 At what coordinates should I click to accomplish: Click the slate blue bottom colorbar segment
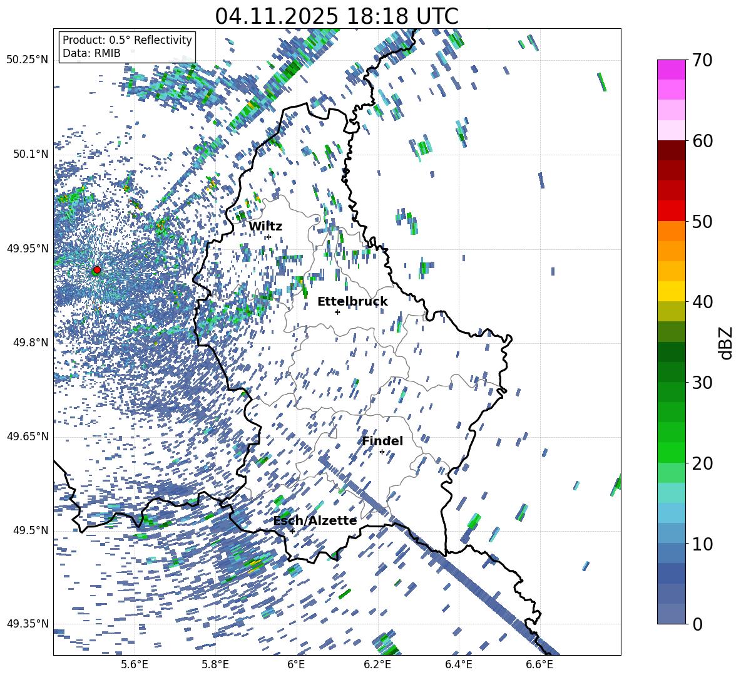672,614
